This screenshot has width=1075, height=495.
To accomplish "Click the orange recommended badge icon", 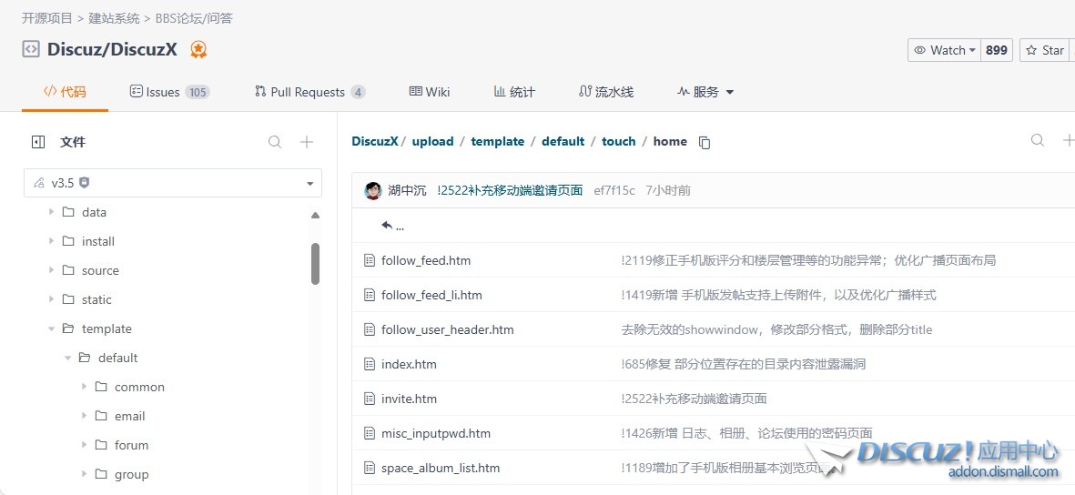I will 198,50.
